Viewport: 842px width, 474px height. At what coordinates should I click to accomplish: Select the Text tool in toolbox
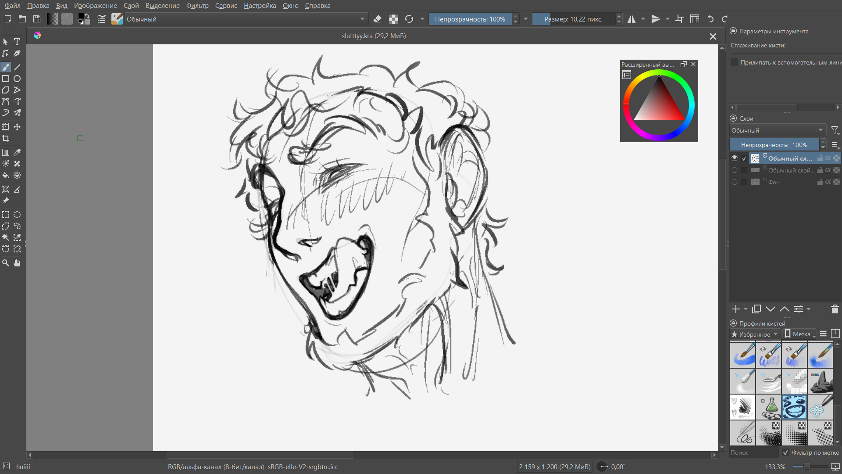pyautogui.click(x=17, y=42)
